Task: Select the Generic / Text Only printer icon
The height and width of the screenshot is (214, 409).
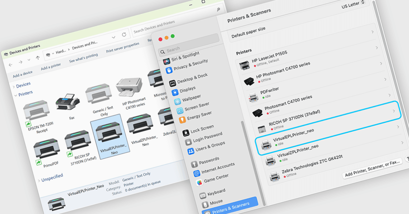Action: click(98, 93)
